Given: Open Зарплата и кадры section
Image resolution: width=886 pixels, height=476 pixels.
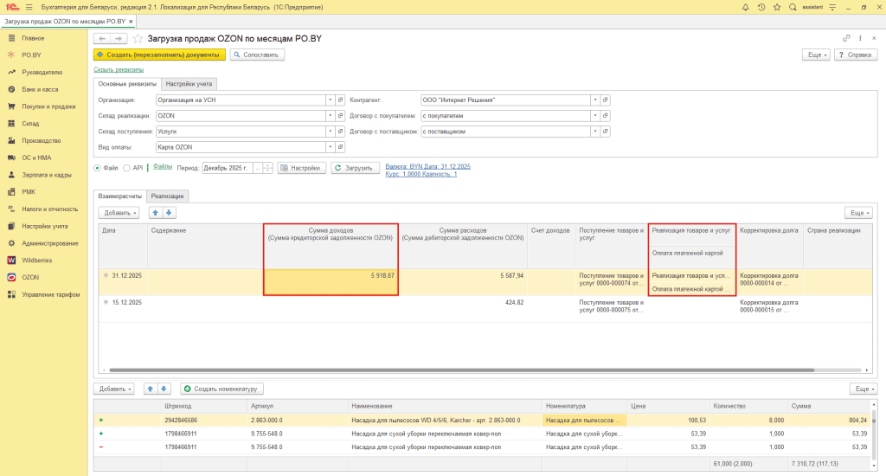Looking at the screenshot, I should click(47, 175).
